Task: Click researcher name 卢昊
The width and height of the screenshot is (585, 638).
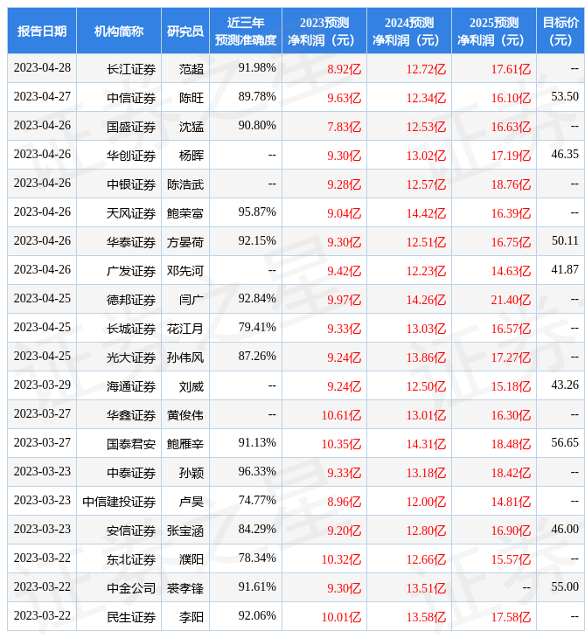Action: 192,502
